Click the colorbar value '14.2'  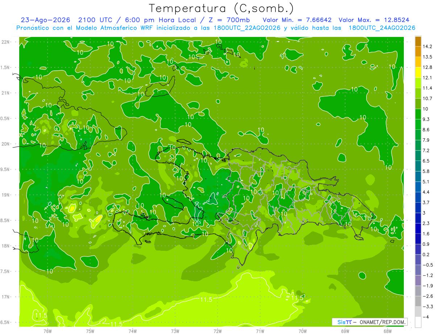[x=427, y=46]
